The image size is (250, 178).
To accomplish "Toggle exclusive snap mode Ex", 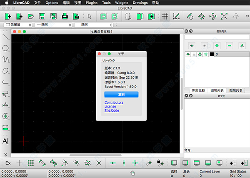I will pyautogui.click(x=8, y=163).
